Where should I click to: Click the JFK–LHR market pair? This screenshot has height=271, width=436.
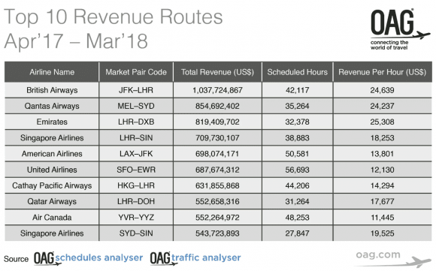[136, 90]
